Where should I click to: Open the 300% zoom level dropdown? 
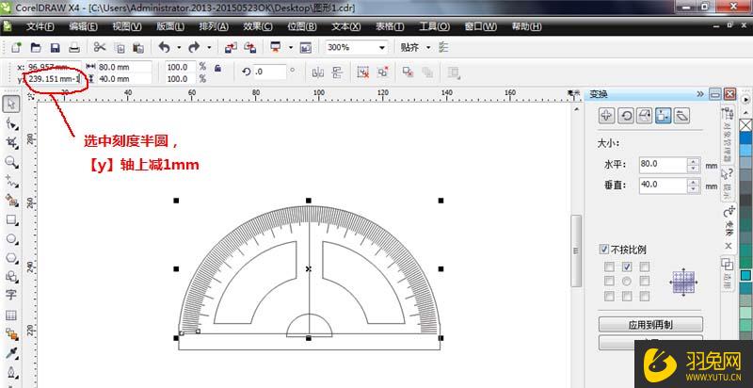coord(381,47)
